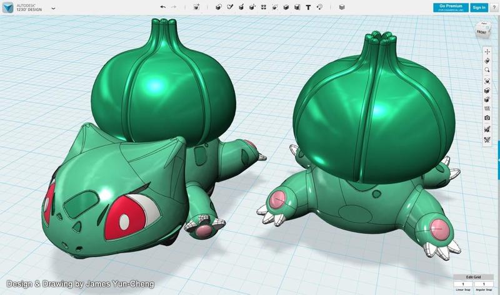Image resolution: width=500 pixels, height=295 pixels.
Task: Click the greyed-out Redo arrow
Action: tap(174, 7)
